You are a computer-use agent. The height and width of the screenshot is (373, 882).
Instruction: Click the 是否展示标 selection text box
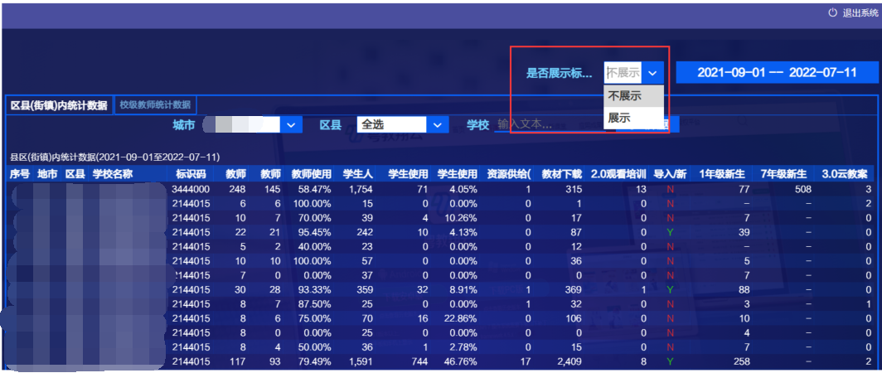[623, 73]
